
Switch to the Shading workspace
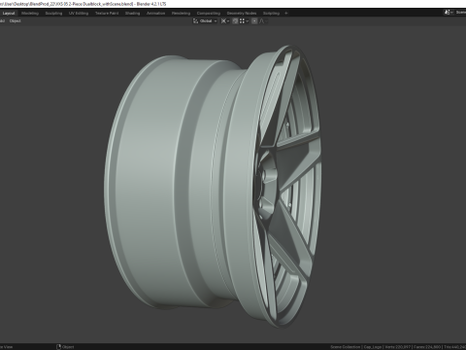pyautogui.click(x=133, y=14)
